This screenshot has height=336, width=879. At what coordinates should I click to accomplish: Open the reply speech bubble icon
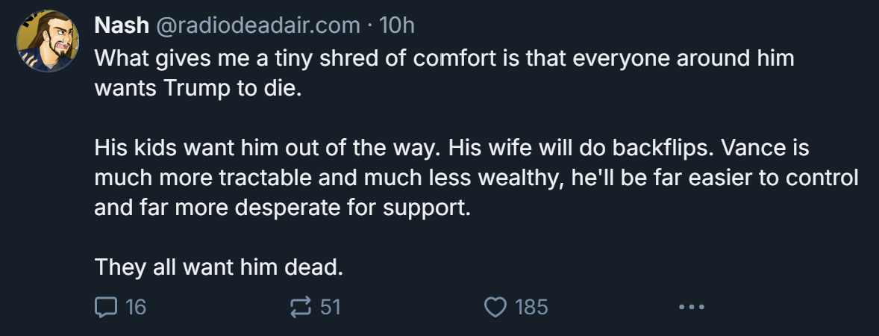pos(106,307)
